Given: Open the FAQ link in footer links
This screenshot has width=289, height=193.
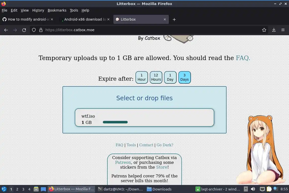Looking at the screenshot, I should pos(119,145).
